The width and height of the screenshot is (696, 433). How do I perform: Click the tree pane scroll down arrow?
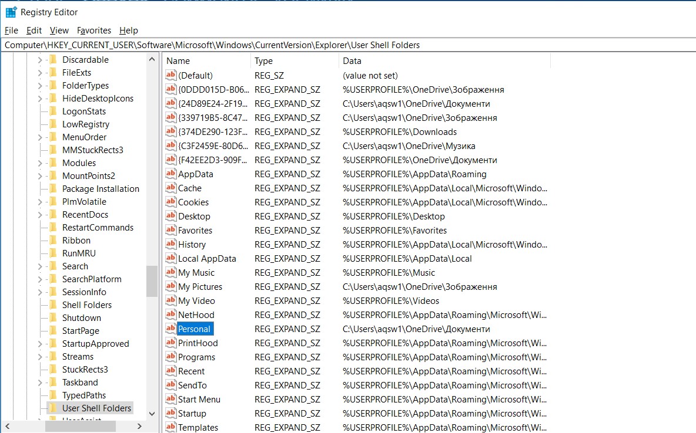(152, 414)
